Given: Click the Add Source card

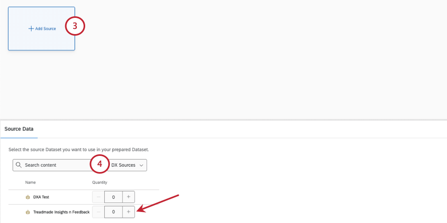Looking at the screenshot, I should click(x=42, y=29).
